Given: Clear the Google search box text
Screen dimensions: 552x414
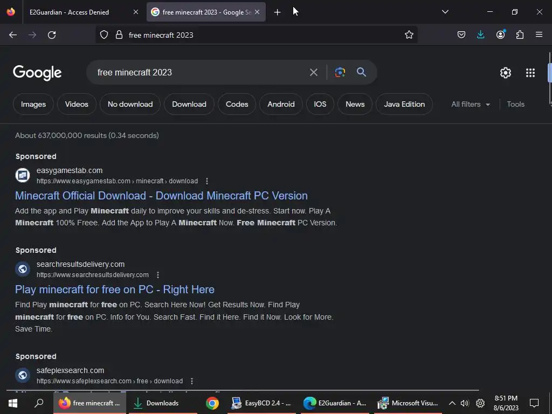Looking at the screenshot, I should click(313, 73).
